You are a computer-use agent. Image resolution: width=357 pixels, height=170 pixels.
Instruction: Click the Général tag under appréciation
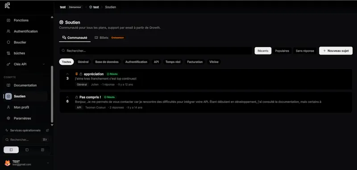(82, 85)
